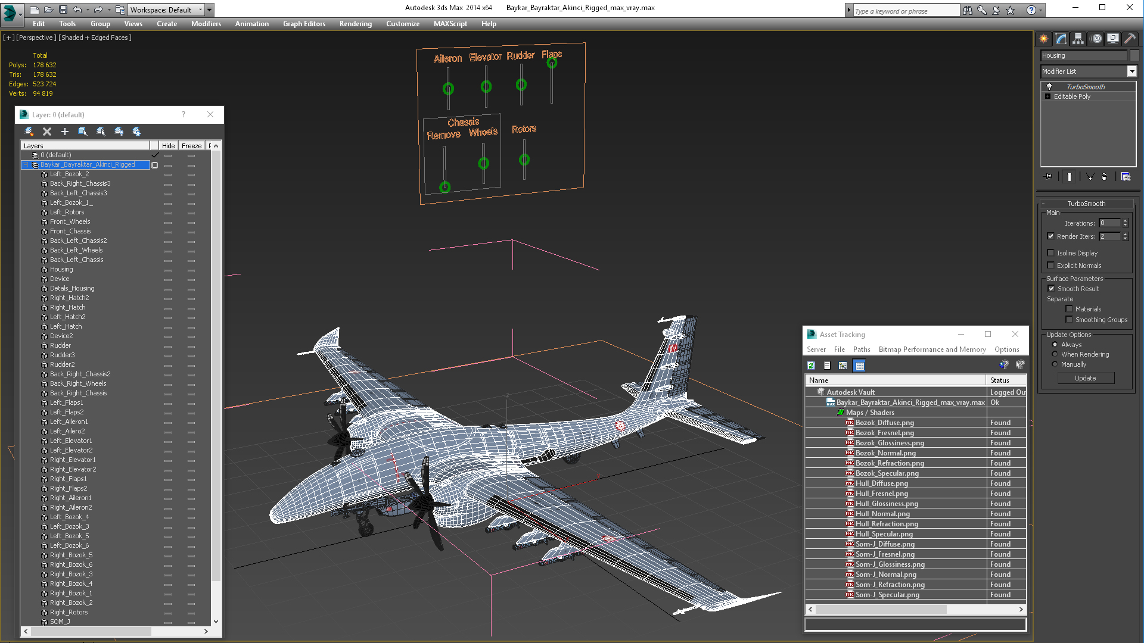This screenshot has width=1144, height=643.
Task: Open the Utilities hammer panel tab
Action: click(1130, 39)
